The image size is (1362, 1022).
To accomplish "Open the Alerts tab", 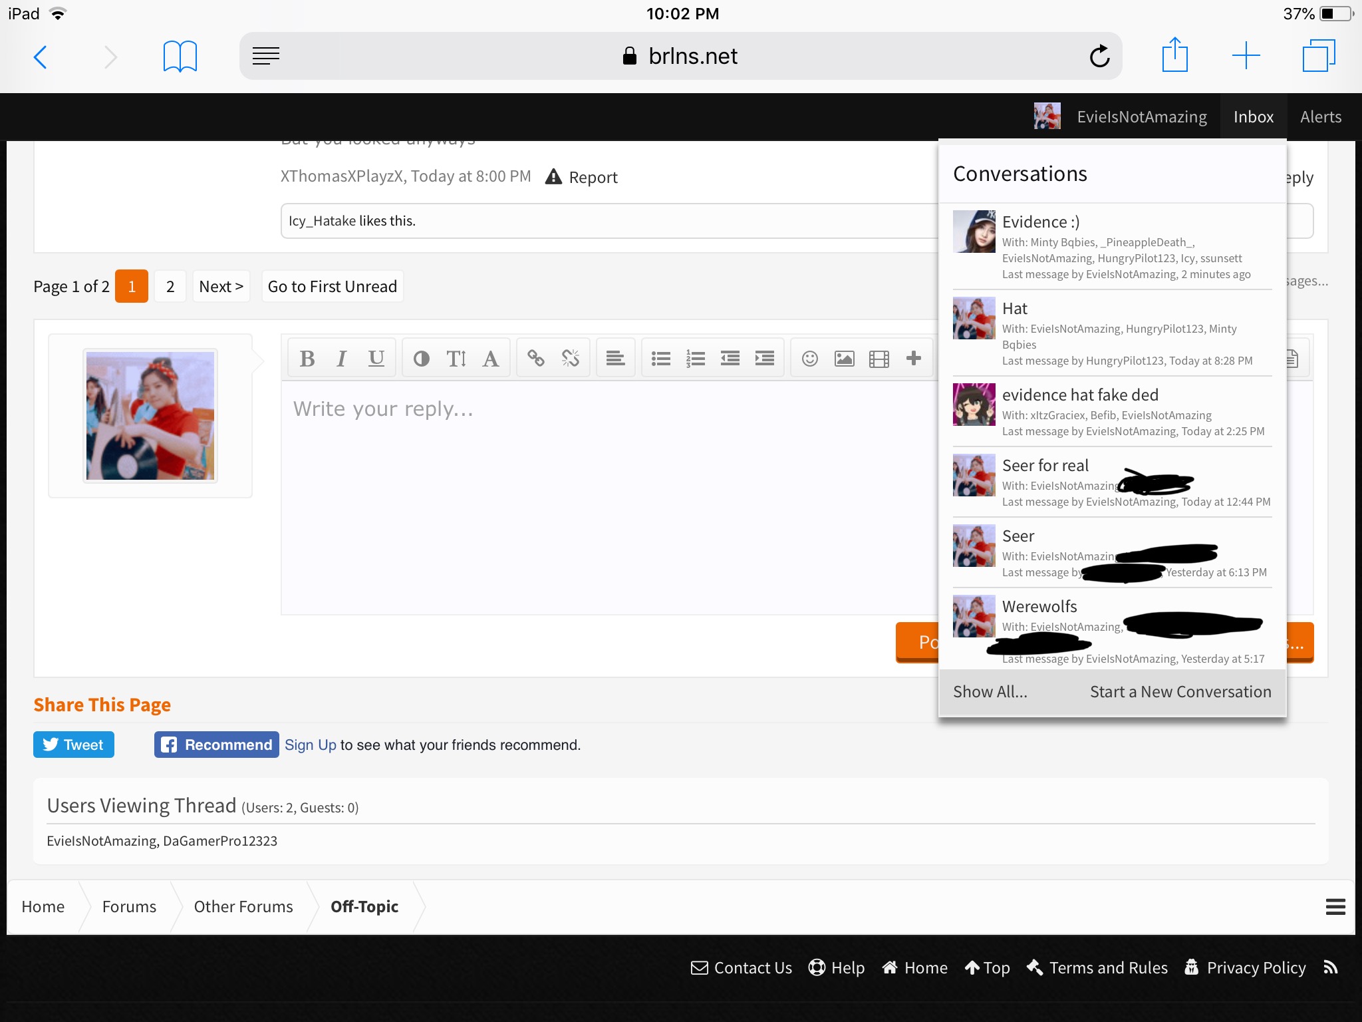I will click(1321, 116).
